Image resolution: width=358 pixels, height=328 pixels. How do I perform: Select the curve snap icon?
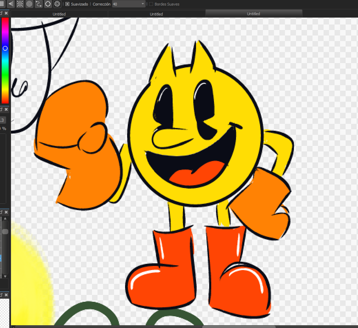pos(39,4)
